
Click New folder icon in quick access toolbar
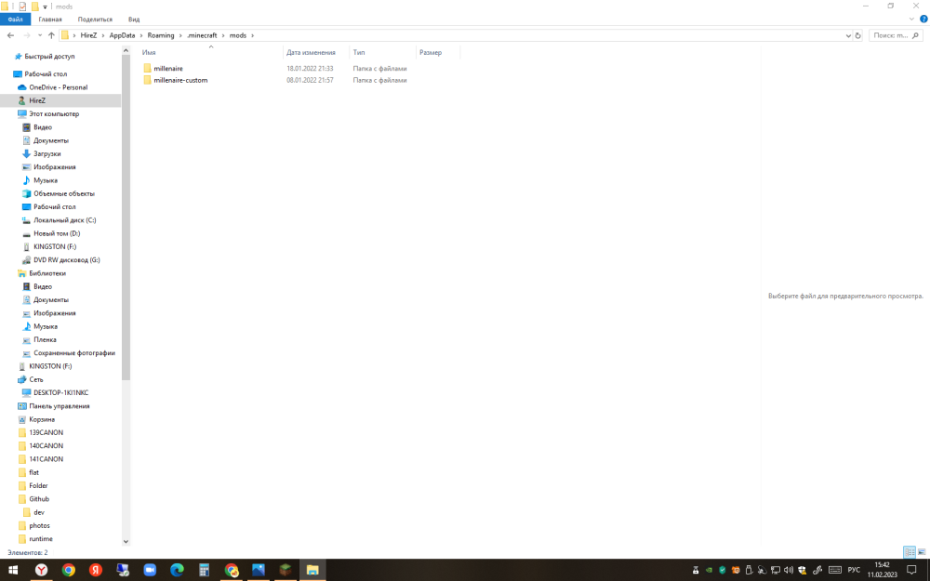35,7
